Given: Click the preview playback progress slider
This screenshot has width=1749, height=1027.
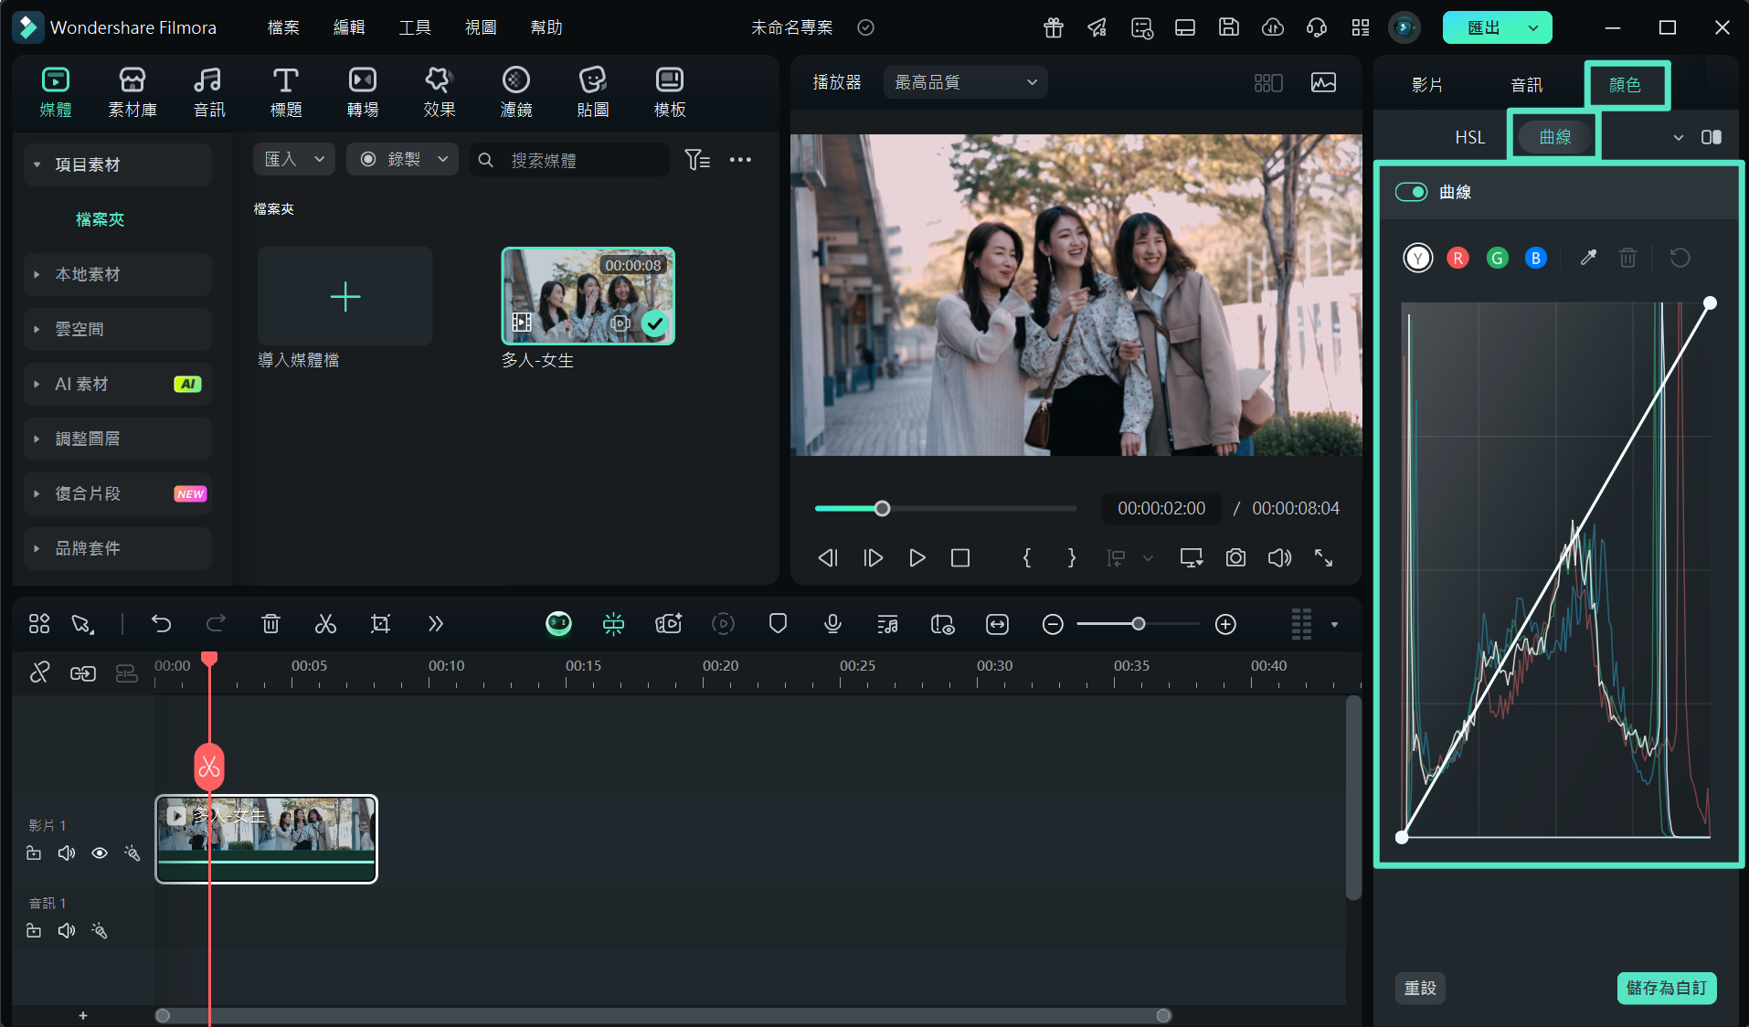Looking at the screenshot, I should click(946, 508).
